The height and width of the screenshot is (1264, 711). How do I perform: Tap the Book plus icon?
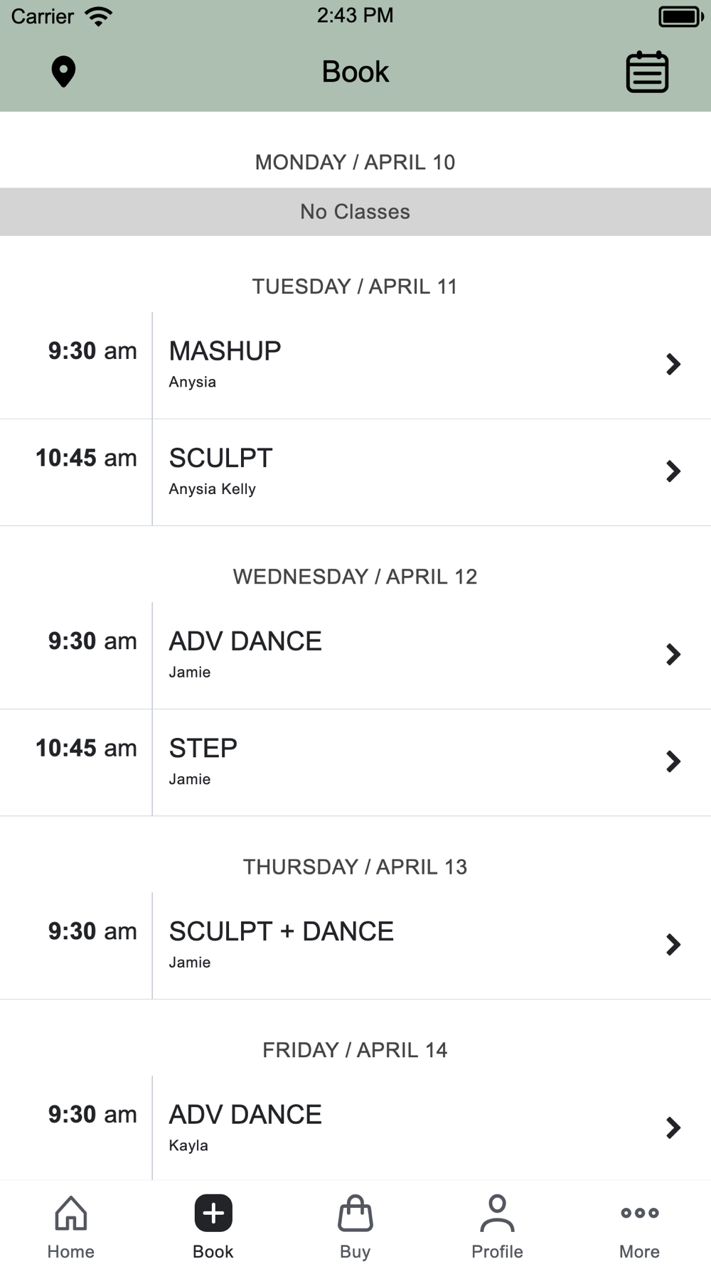pos(213,1213)
